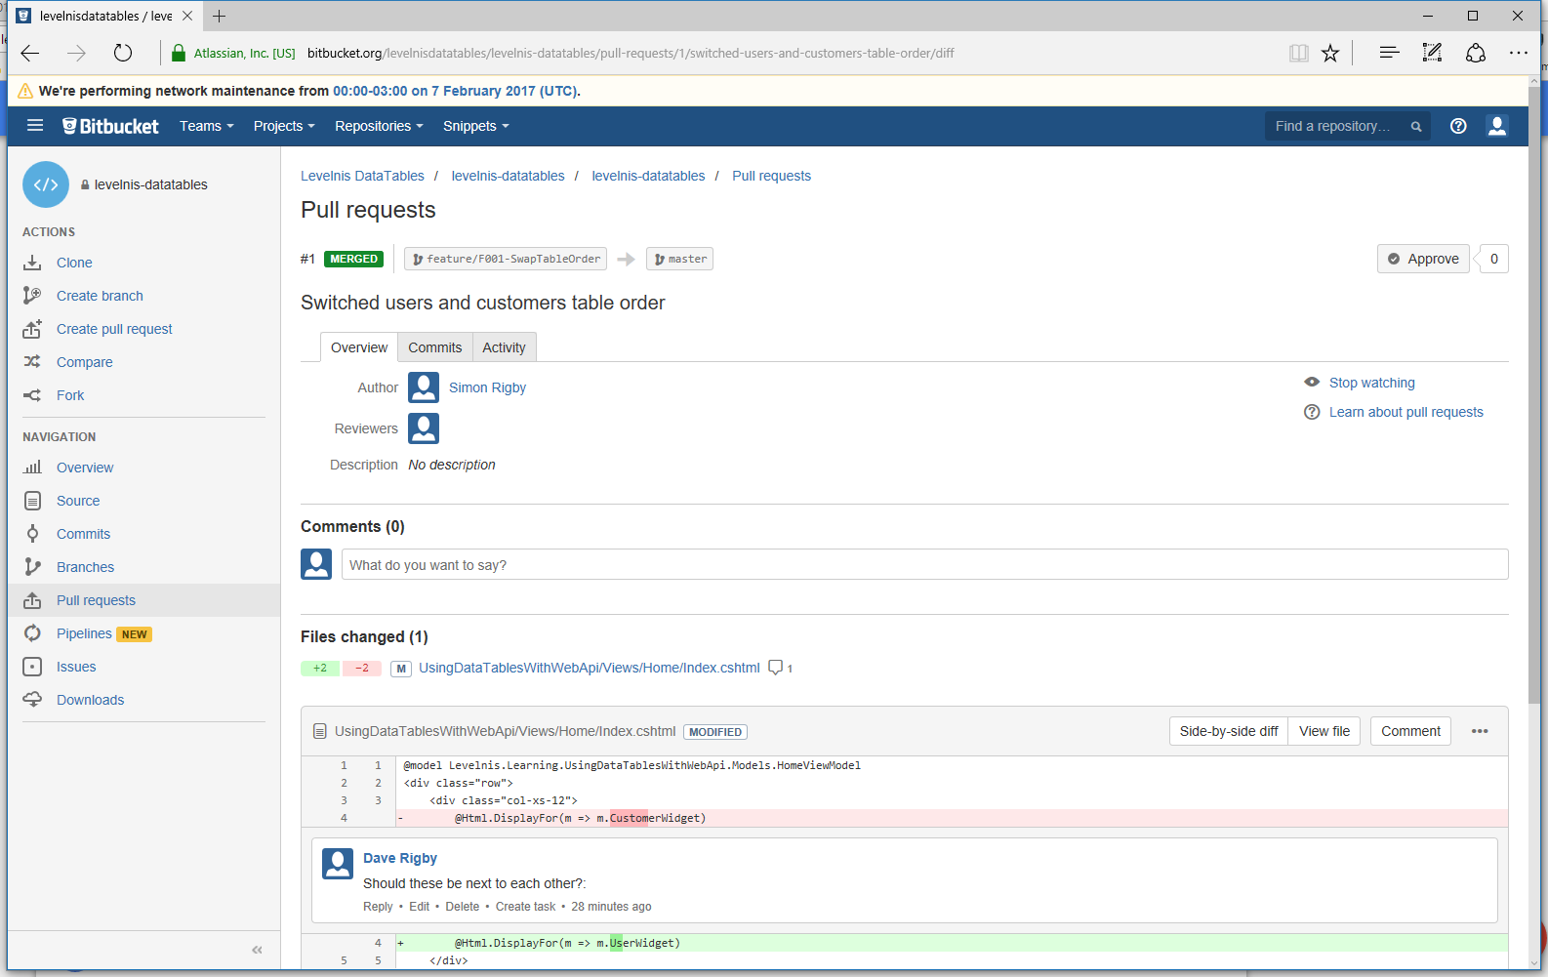The image size is (1548, 977).
Task: Switch to the Commits tab
Action: pyautogui.click(x=435, y=347)
